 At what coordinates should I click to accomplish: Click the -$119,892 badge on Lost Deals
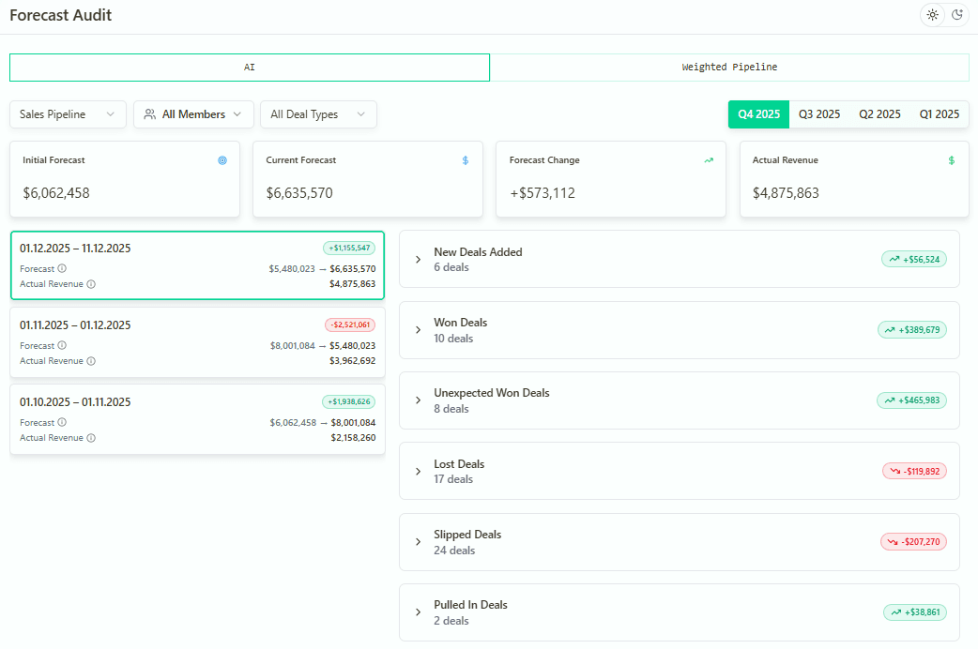click(x=915, y=471)
